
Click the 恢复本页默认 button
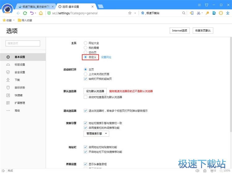[203, 31]
